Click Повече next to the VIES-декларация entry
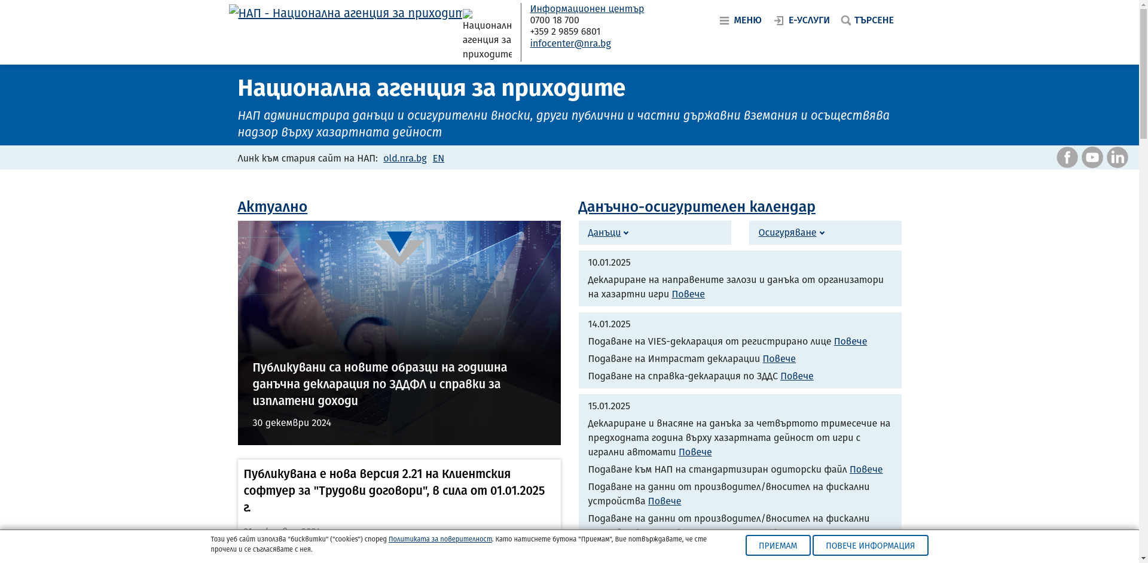This screenshot has height=563, width=1148. click(850, 341)
